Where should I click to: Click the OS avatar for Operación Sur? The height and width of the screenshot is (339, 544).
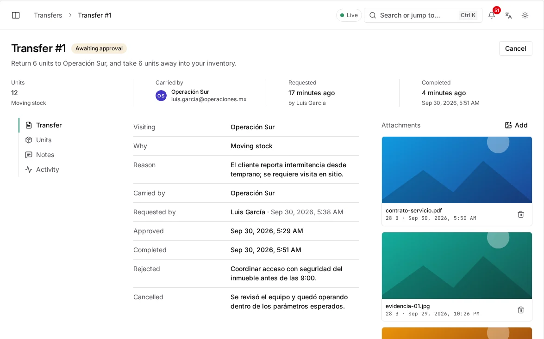tap(161, 96)
